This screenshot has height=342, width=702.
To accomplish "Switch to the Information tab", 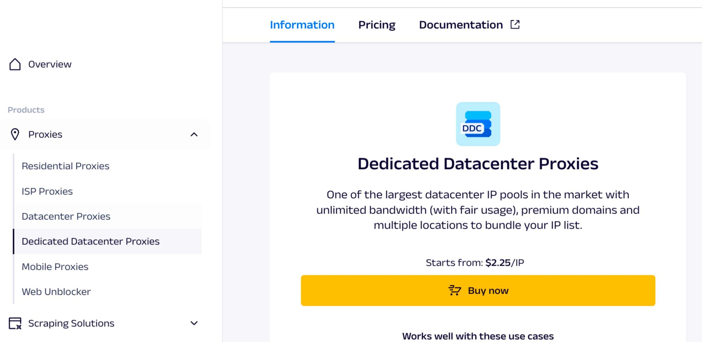I will tap(302, 25).
